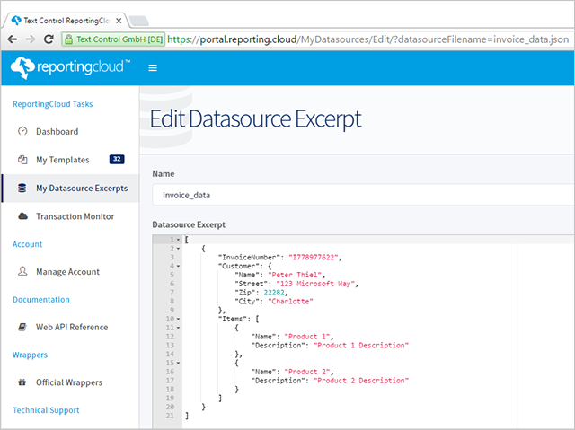Click the book icon for Web API Reference

(x=22, y=327)
